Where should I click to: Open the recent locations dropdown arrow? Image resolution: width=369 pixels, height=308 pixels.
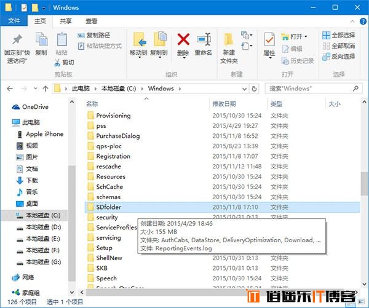point(35,89)
